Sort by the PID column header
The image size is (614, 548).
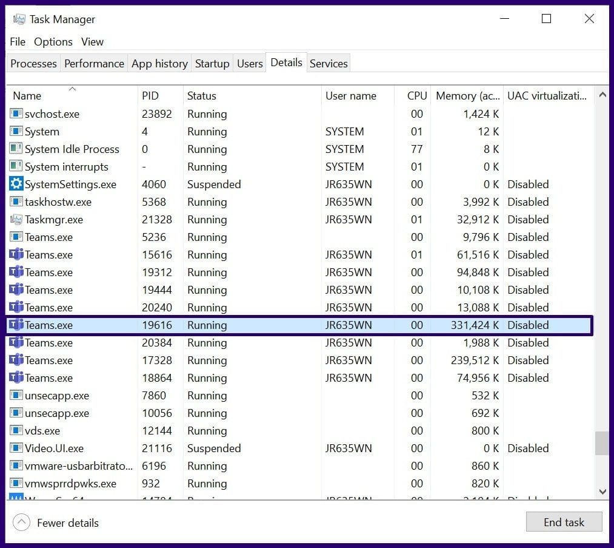point(161,96)
